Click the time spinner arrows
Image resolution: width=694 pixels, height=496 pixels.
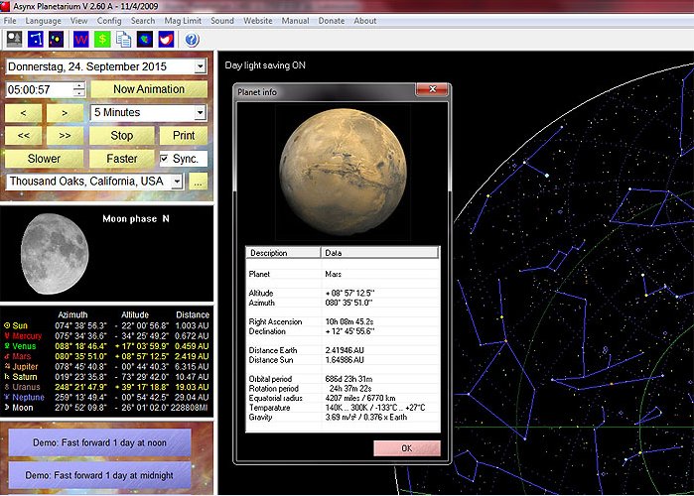[x=79, y=89]
